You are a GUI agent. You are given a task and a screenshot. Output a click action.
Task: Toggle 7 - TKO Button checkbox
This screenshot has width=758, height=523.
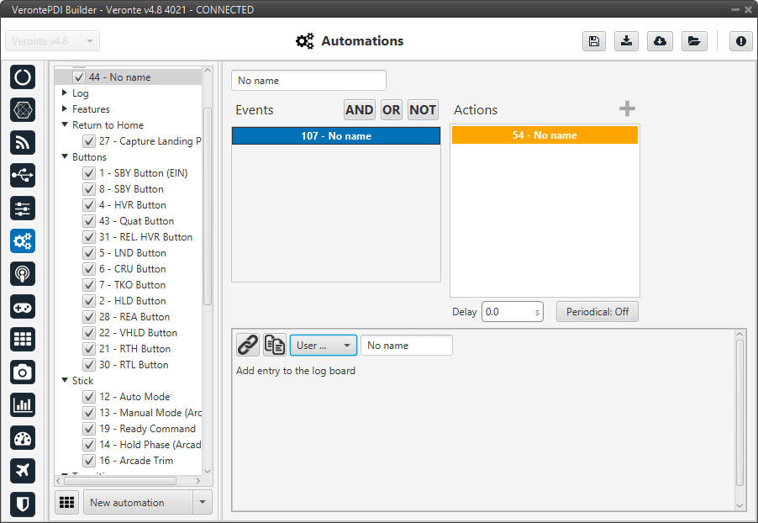tap(89, 285)
